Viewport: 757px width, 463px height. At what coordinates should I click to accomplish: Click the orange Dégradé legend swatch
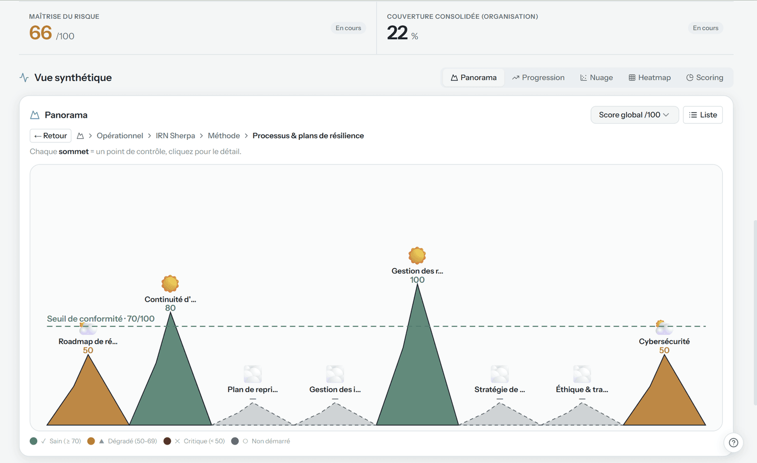91,441
